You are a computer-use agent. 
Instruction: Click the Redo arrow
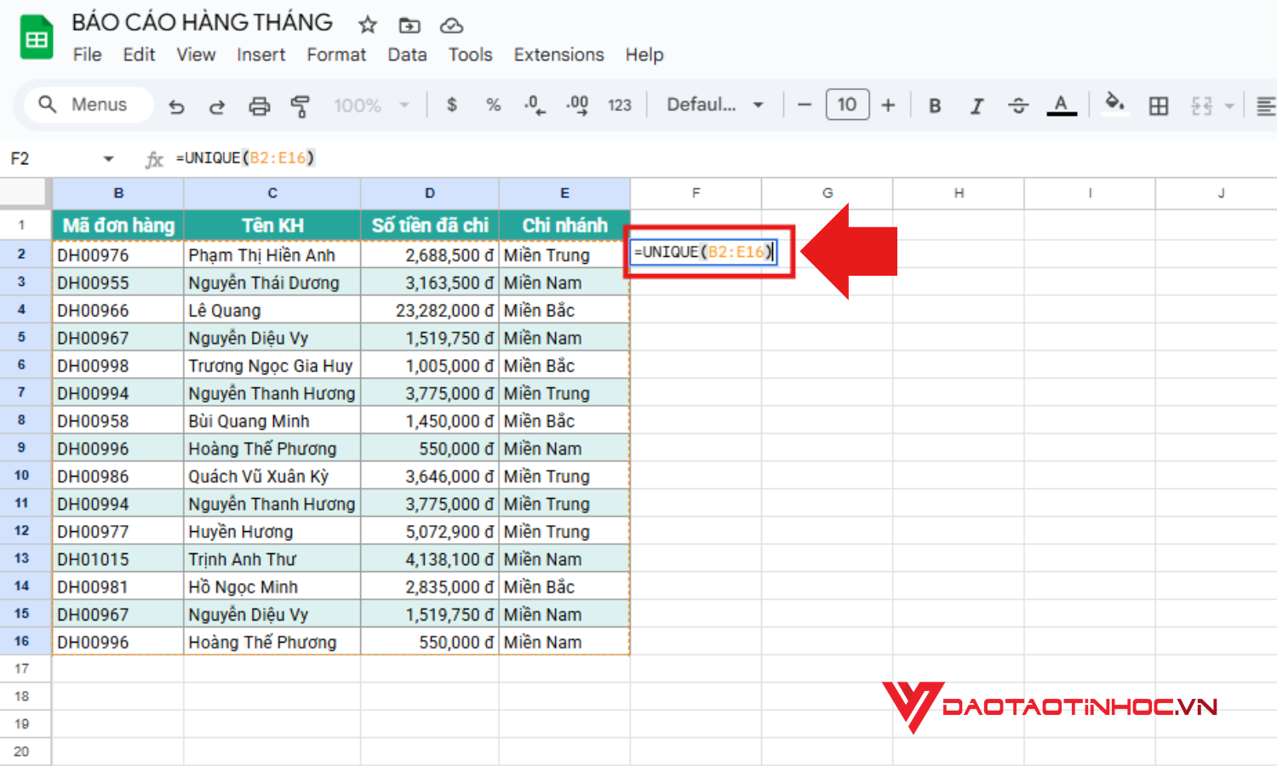click(217, 106)
